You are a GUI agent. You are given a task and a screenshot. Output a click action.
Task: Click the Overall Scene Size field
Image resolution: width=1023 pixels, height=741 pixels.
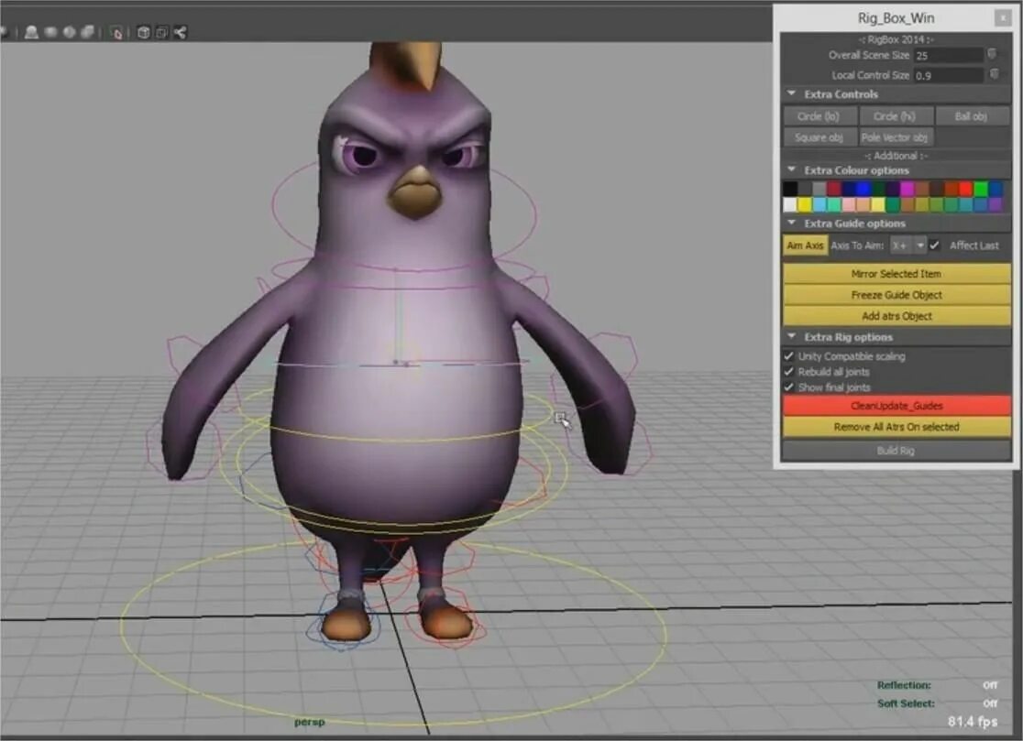pyautogui.click(x=949, y=55)
